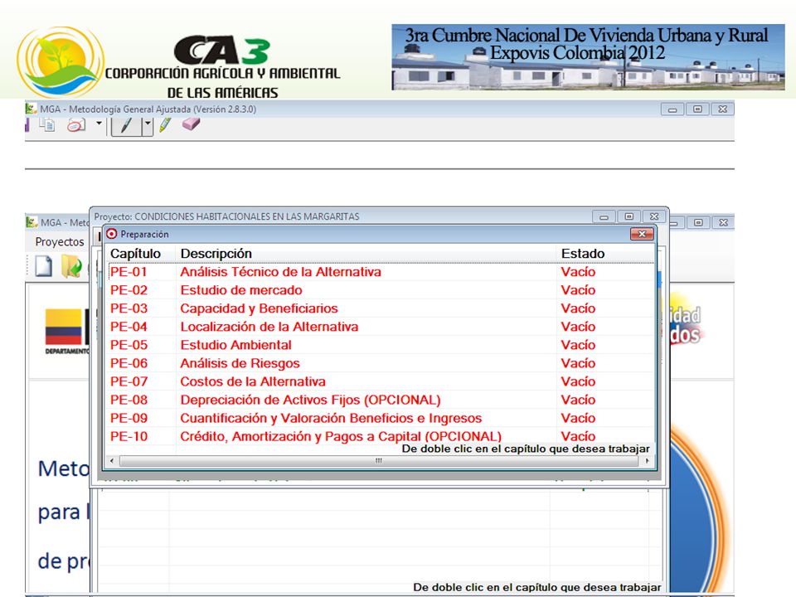Image resolution: width=796 pixels, height=597 pixels.
Task: Select chapter code PE-04
Action: point(129,327)
